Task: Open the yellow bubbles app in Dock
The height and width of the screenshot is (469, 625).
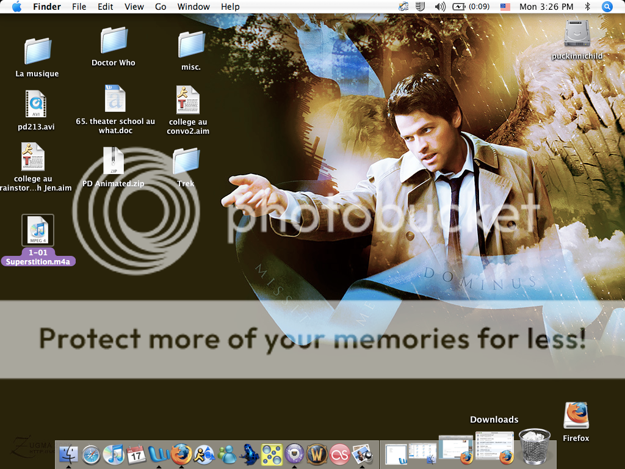Action: (x=272, y=454)
